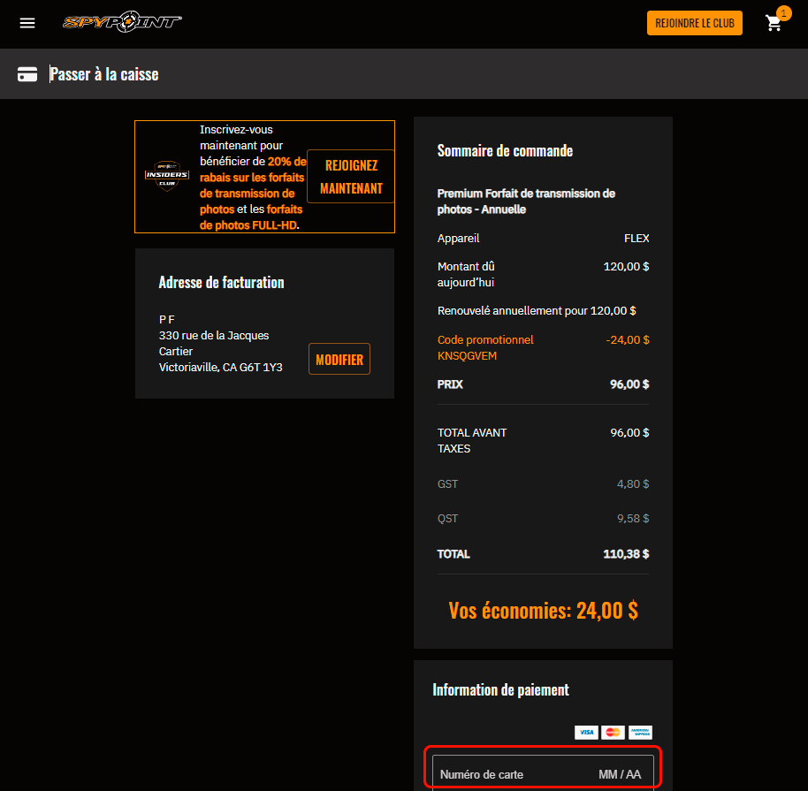Click the Rejoindre le club button

[694, 23]
